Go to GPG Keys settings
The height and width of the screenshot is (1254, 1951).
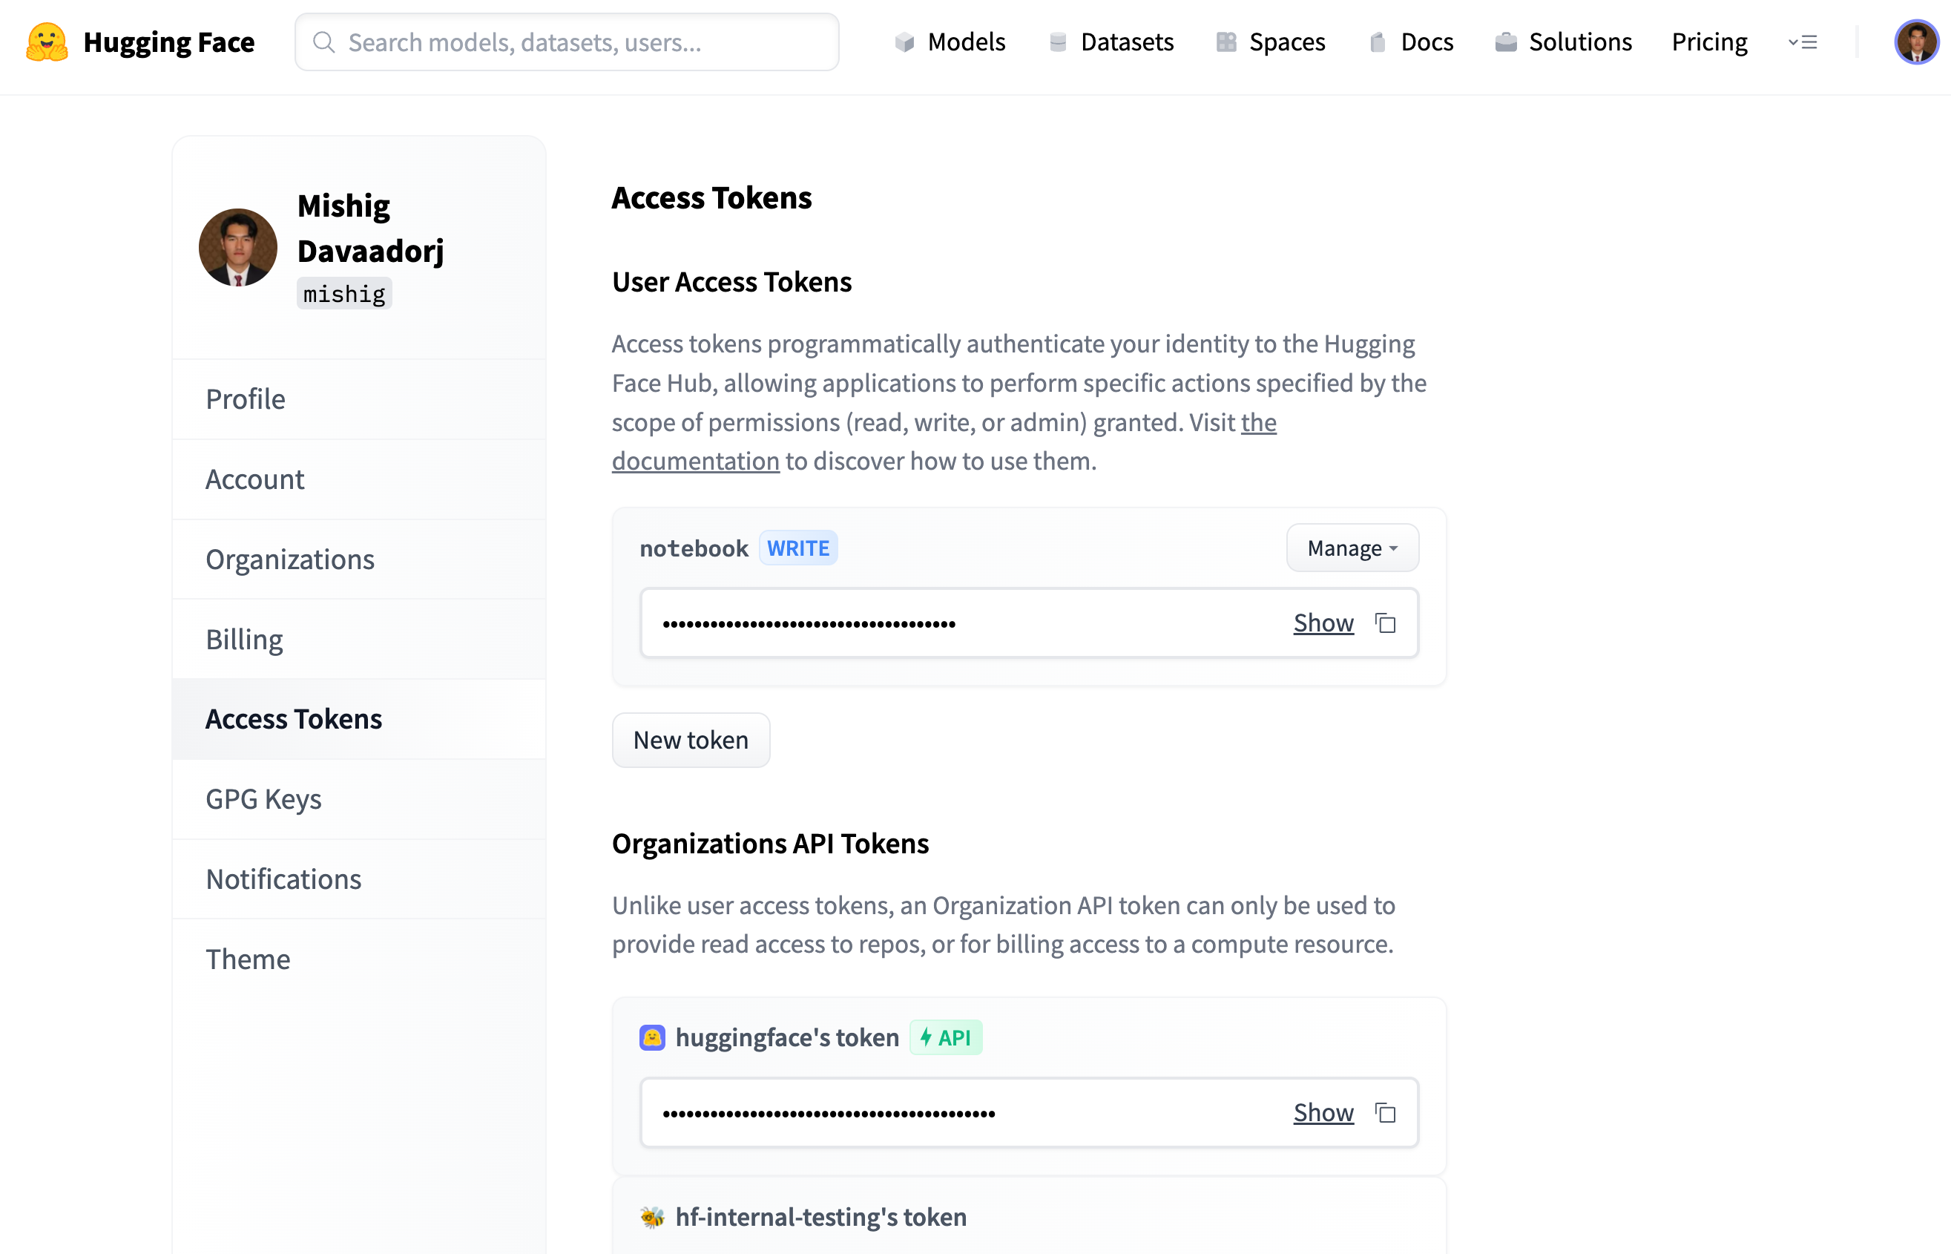[x=263, y=799]
